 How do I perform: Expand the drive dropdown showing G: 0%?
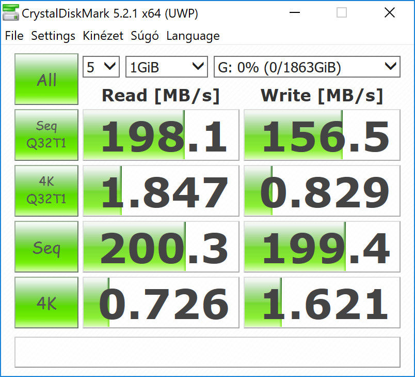click(307, 67)
